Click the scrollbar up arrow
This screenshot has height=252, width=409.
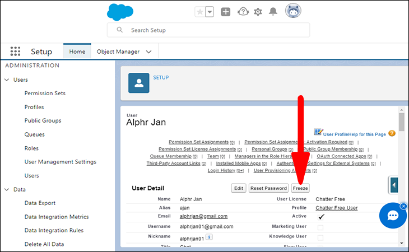point(402,110)
